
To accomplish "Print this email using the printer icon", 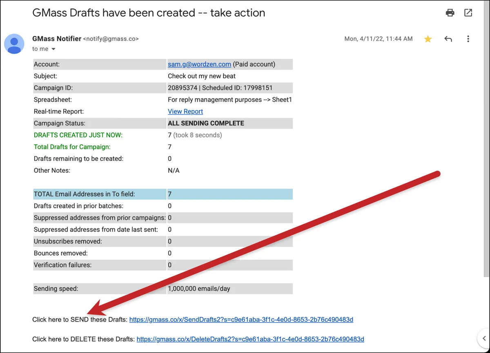I will point(450,13).
